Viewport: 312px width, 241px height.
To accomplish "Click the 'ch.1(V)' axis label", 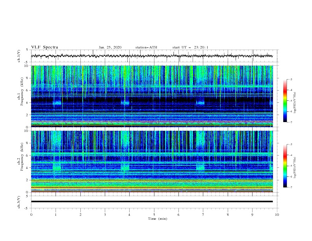I will (x=19, y=56).
